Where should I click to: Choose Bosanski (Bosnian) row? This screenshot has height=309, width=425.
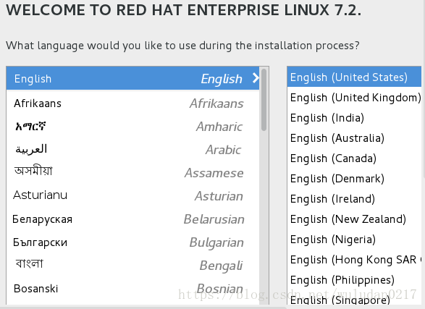132,289
